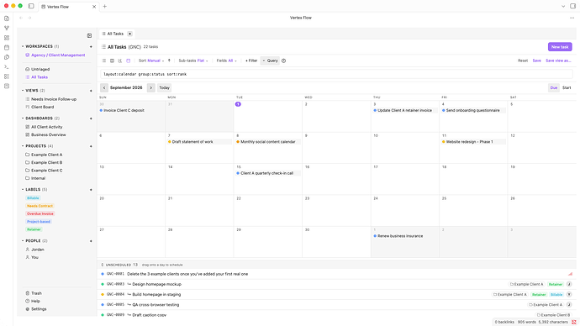
Task: Open the Sub-tasks Flat dropdown
Action: 193,60
